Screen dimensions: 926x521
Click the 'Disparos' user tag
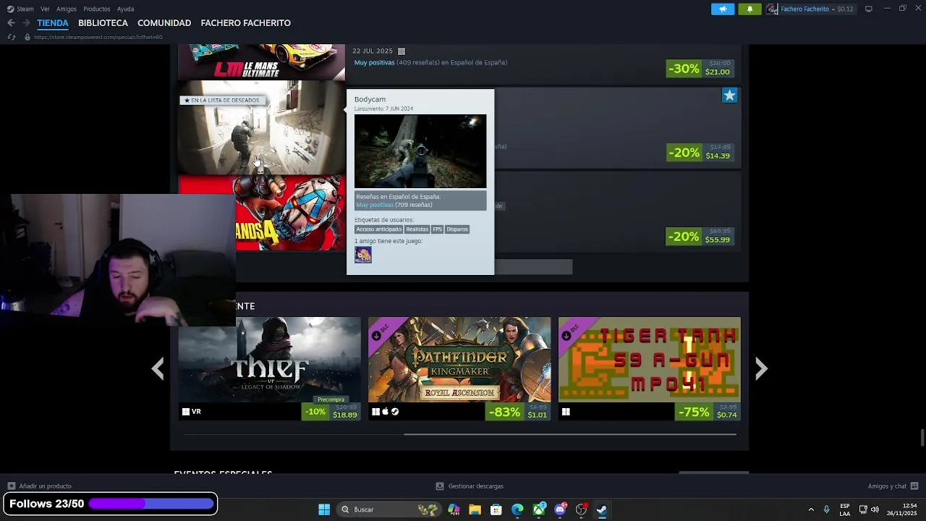(x=457, y=229)
